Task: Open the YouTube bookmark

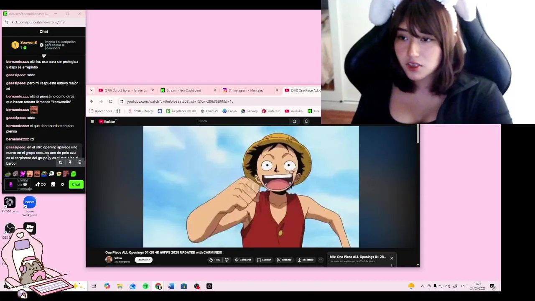Action: click(293, 111)
